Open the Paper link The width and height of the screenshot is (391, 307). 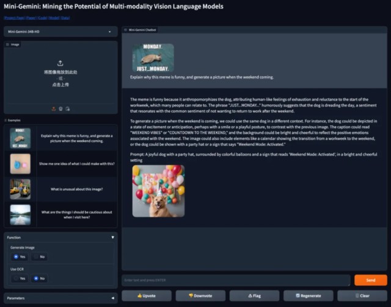(31, 18)
